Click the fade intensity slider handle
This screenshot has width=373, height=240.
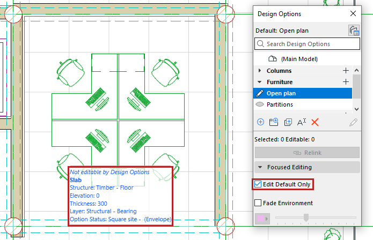306,217
